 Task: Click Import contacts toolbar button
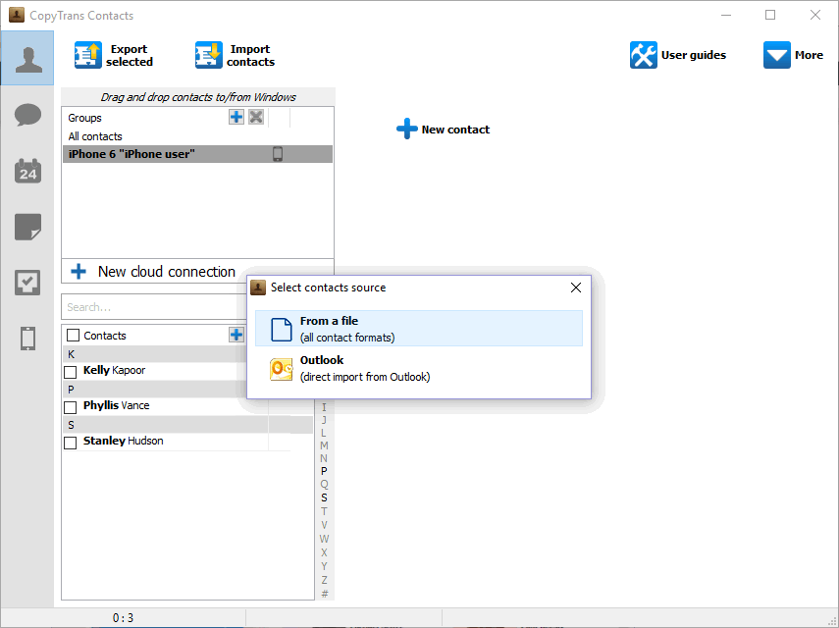(x=235, y=55)
